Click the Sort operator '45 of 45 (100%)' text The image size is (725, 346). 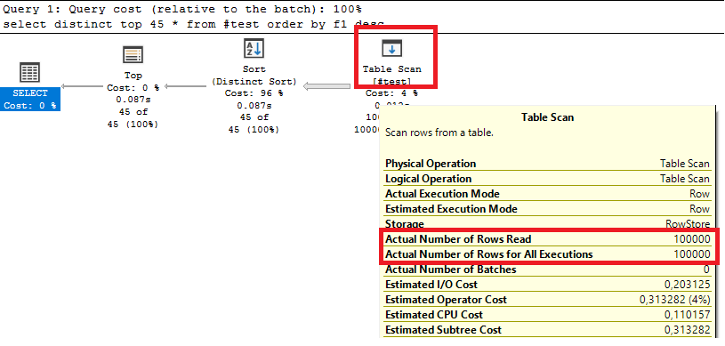tap(254, 124)
